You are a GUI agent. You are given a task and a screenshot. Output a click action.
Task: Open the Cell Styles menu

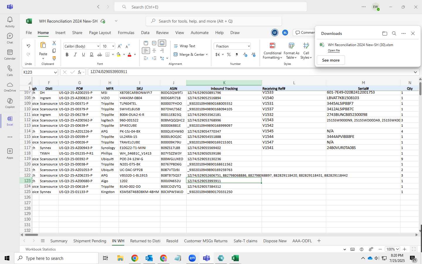pyautogui.click(x=306, y=51)
